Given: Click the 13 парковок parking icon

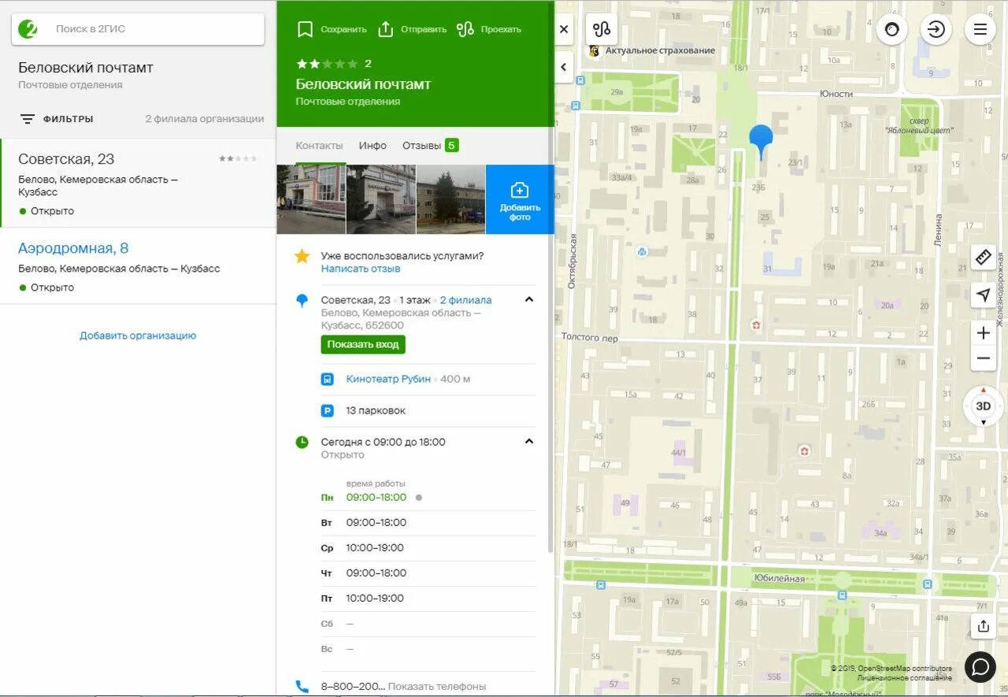Looking at the screenshot, I should pos(327,411).
